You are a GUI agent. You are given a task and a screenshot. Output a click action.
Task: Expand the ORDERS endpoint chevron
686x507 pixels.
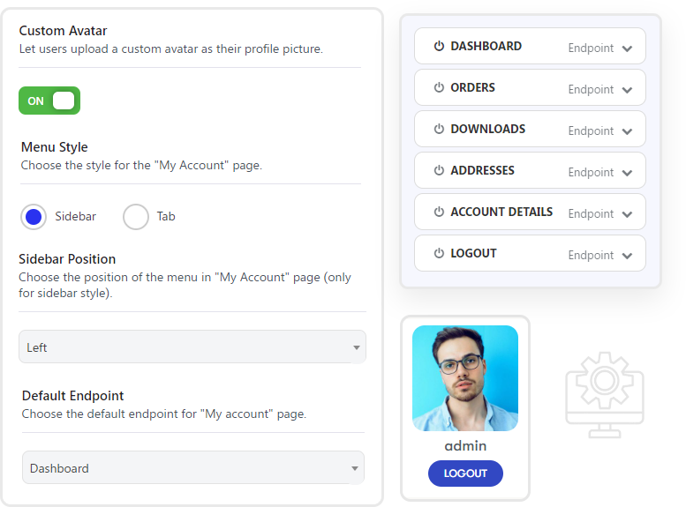(627, 90)
